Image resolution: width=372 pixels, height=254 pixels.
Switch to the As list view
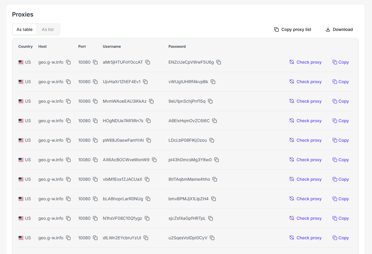48,29
